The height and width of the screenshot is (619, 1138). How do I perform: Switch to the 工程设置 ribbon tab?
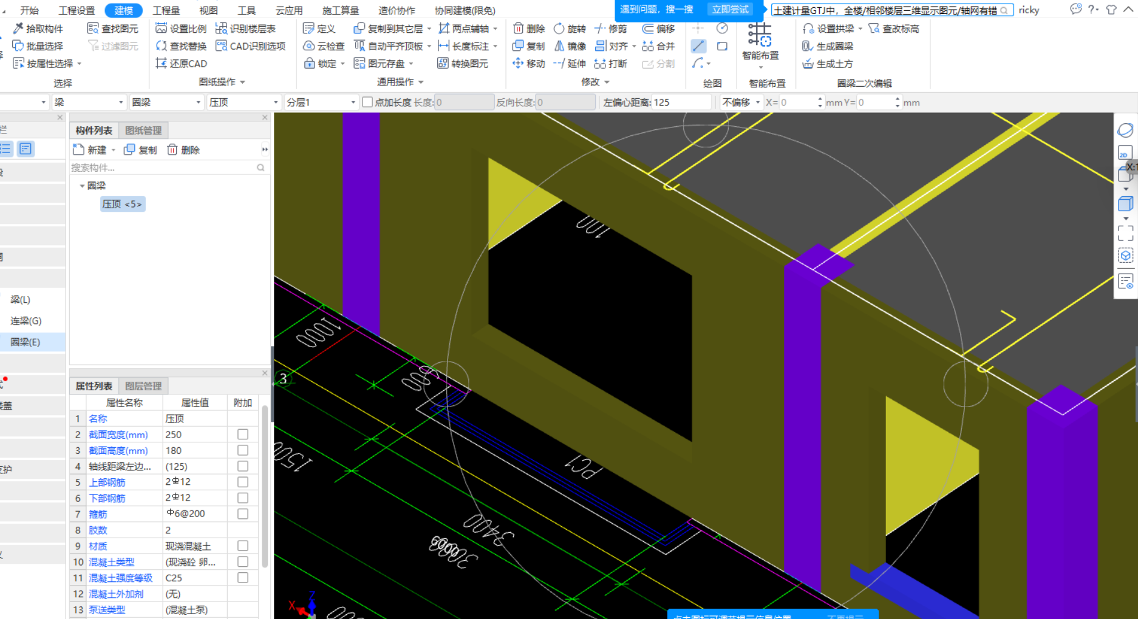77,10
